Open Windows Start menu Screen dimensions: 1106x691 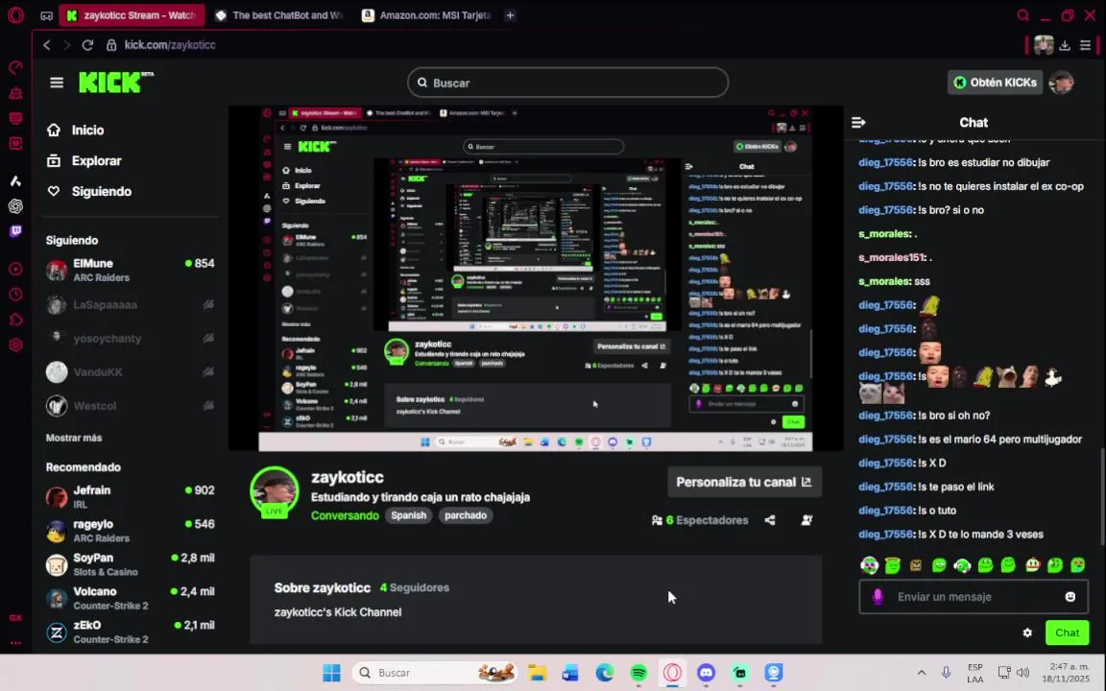pos(331,673)
